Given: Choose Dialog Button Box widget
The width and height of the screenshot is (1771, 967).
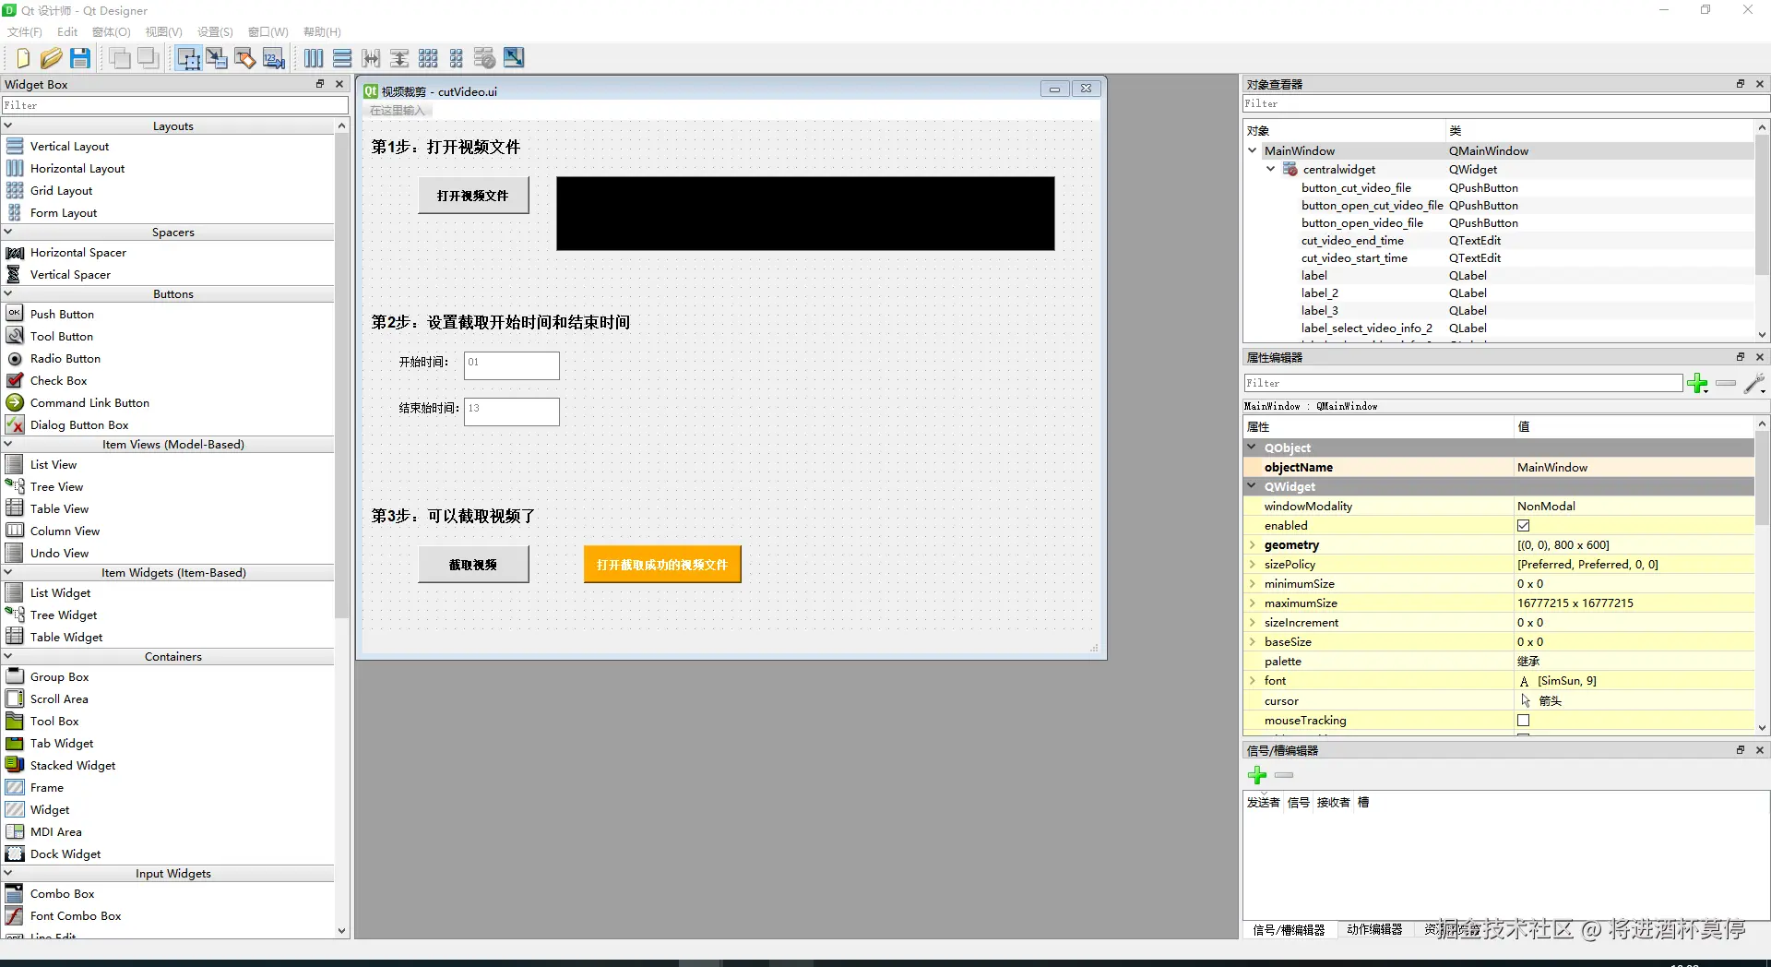Looking at the screenshot, I should 79,424.
